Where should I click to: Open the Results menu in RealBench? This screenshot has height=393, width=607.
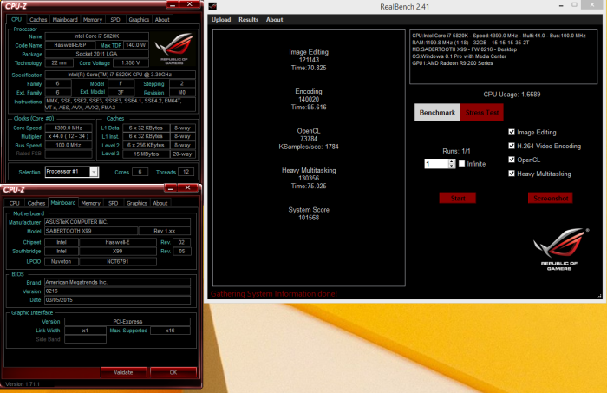249,19
